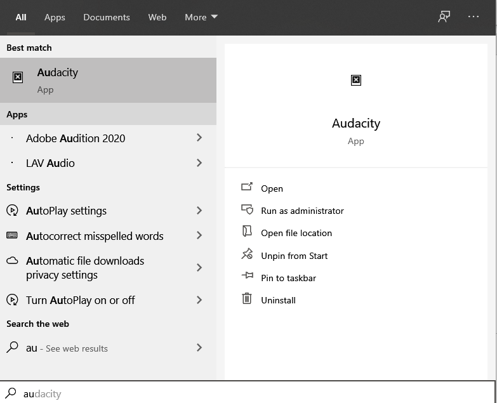Click the AutoPlay settings icon
Viewport: 497px width, 403px height.
tap(12, 210)
